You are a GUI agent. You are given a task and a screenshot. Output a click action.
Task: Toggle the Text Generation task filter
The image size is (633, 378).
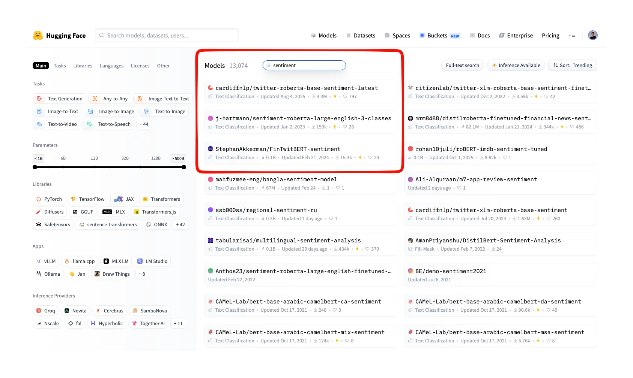pos(59,99)
